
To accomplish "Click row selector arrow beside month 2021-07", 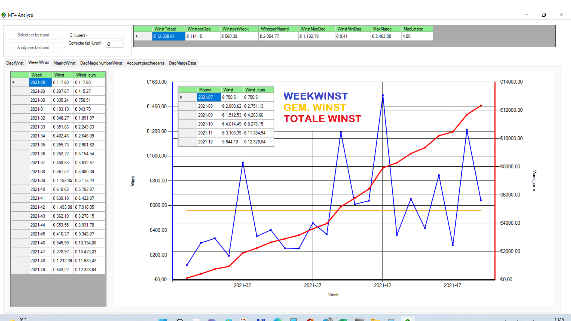I will [x=181, y=97].
